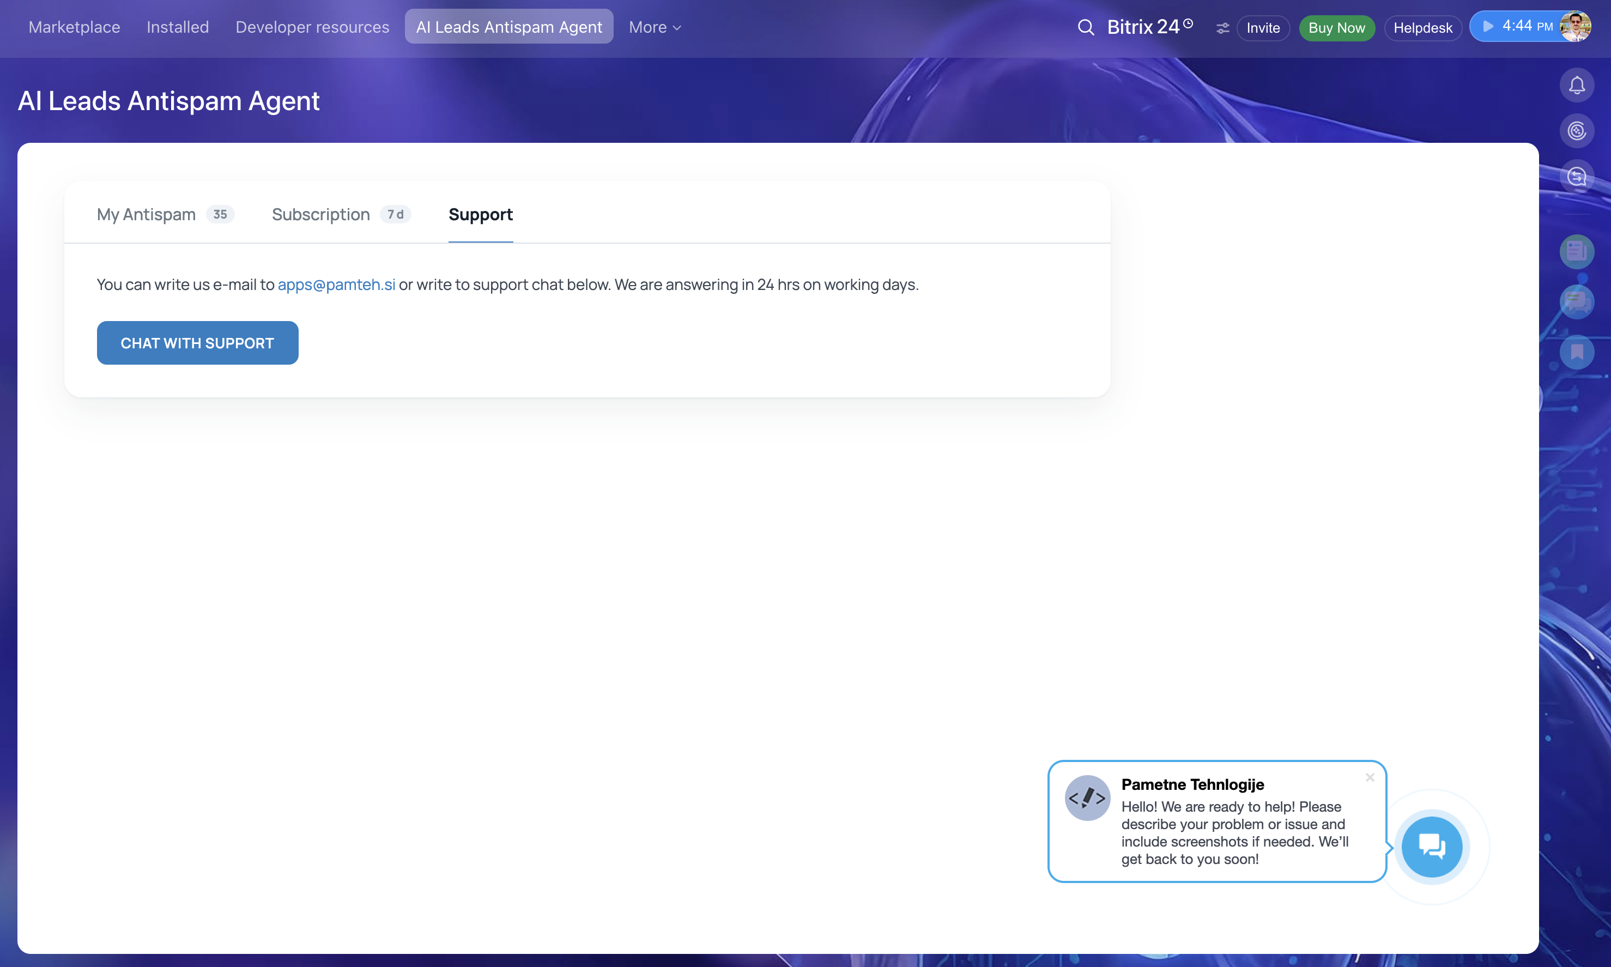Click the circular target icon in right sidebar

[x=1577, y=131]
